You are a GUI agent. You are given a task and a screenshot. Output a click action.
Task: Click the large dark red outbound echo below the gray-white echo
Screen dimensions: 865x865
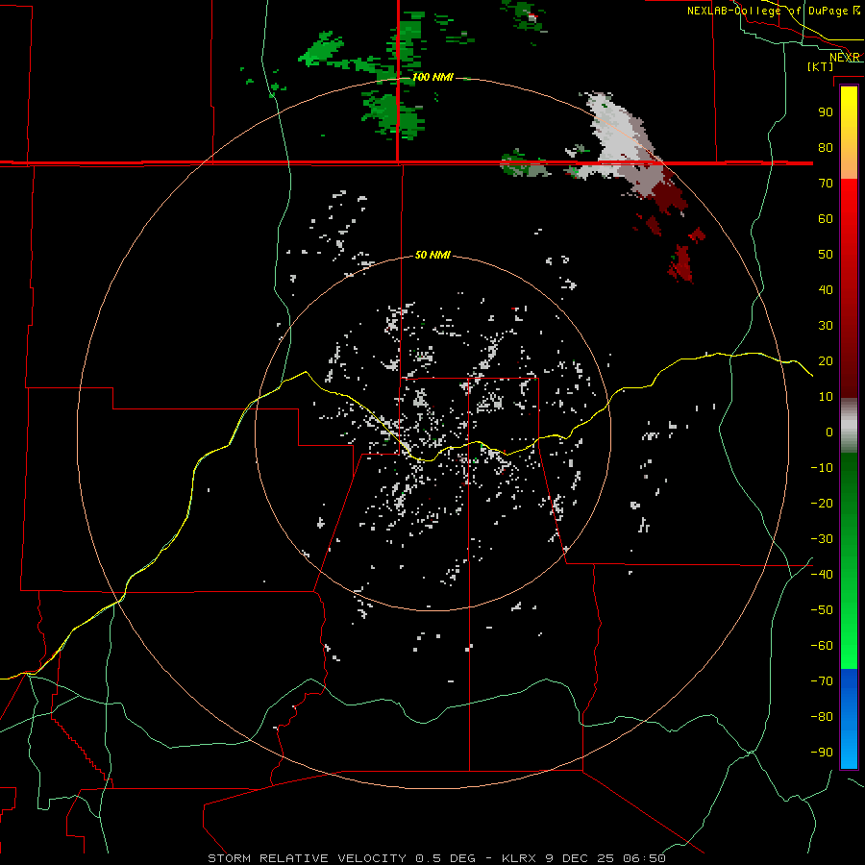[669, 196]
